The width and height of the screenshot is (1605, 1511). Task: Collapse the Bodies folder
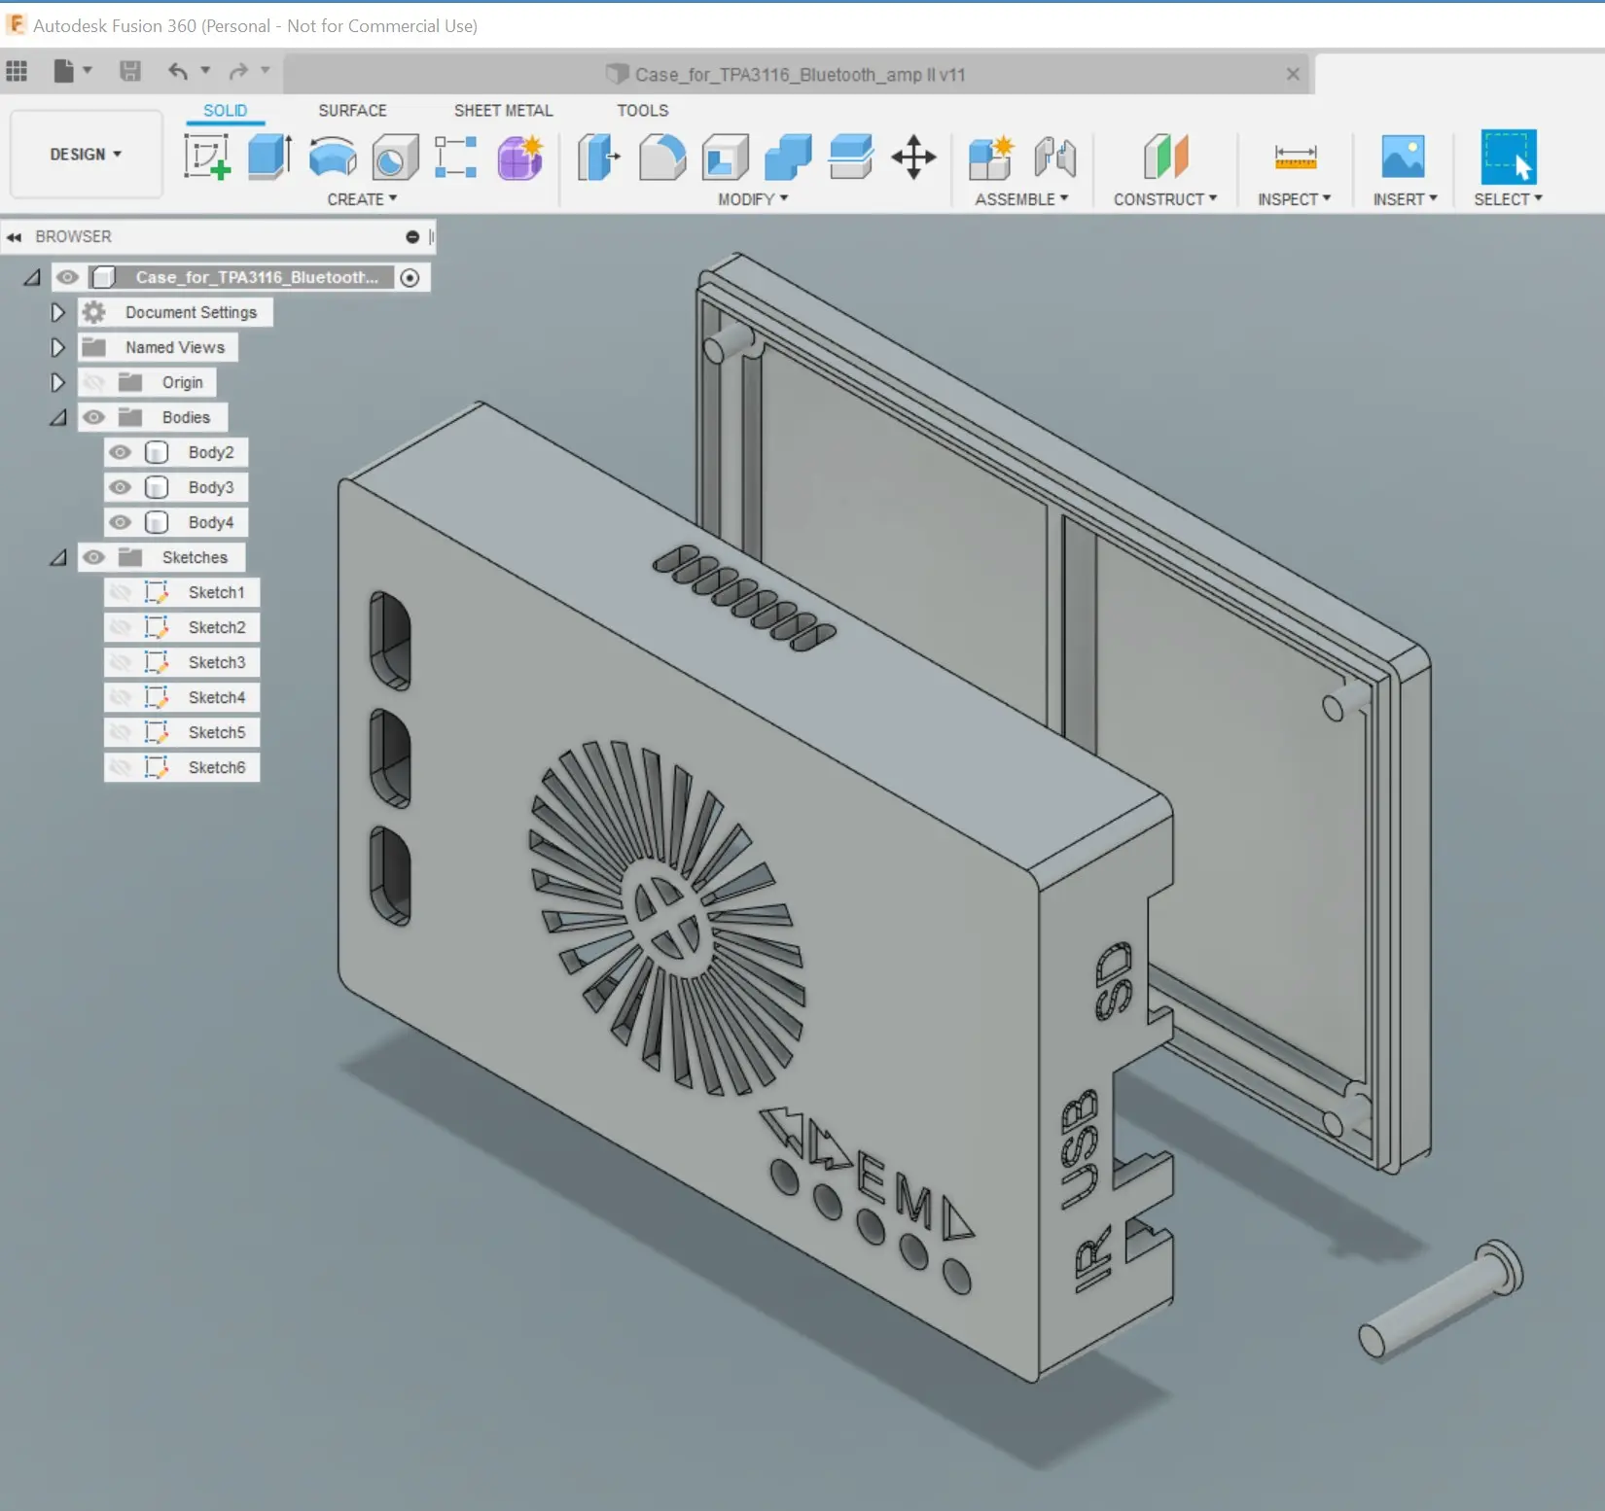point(58,418)
